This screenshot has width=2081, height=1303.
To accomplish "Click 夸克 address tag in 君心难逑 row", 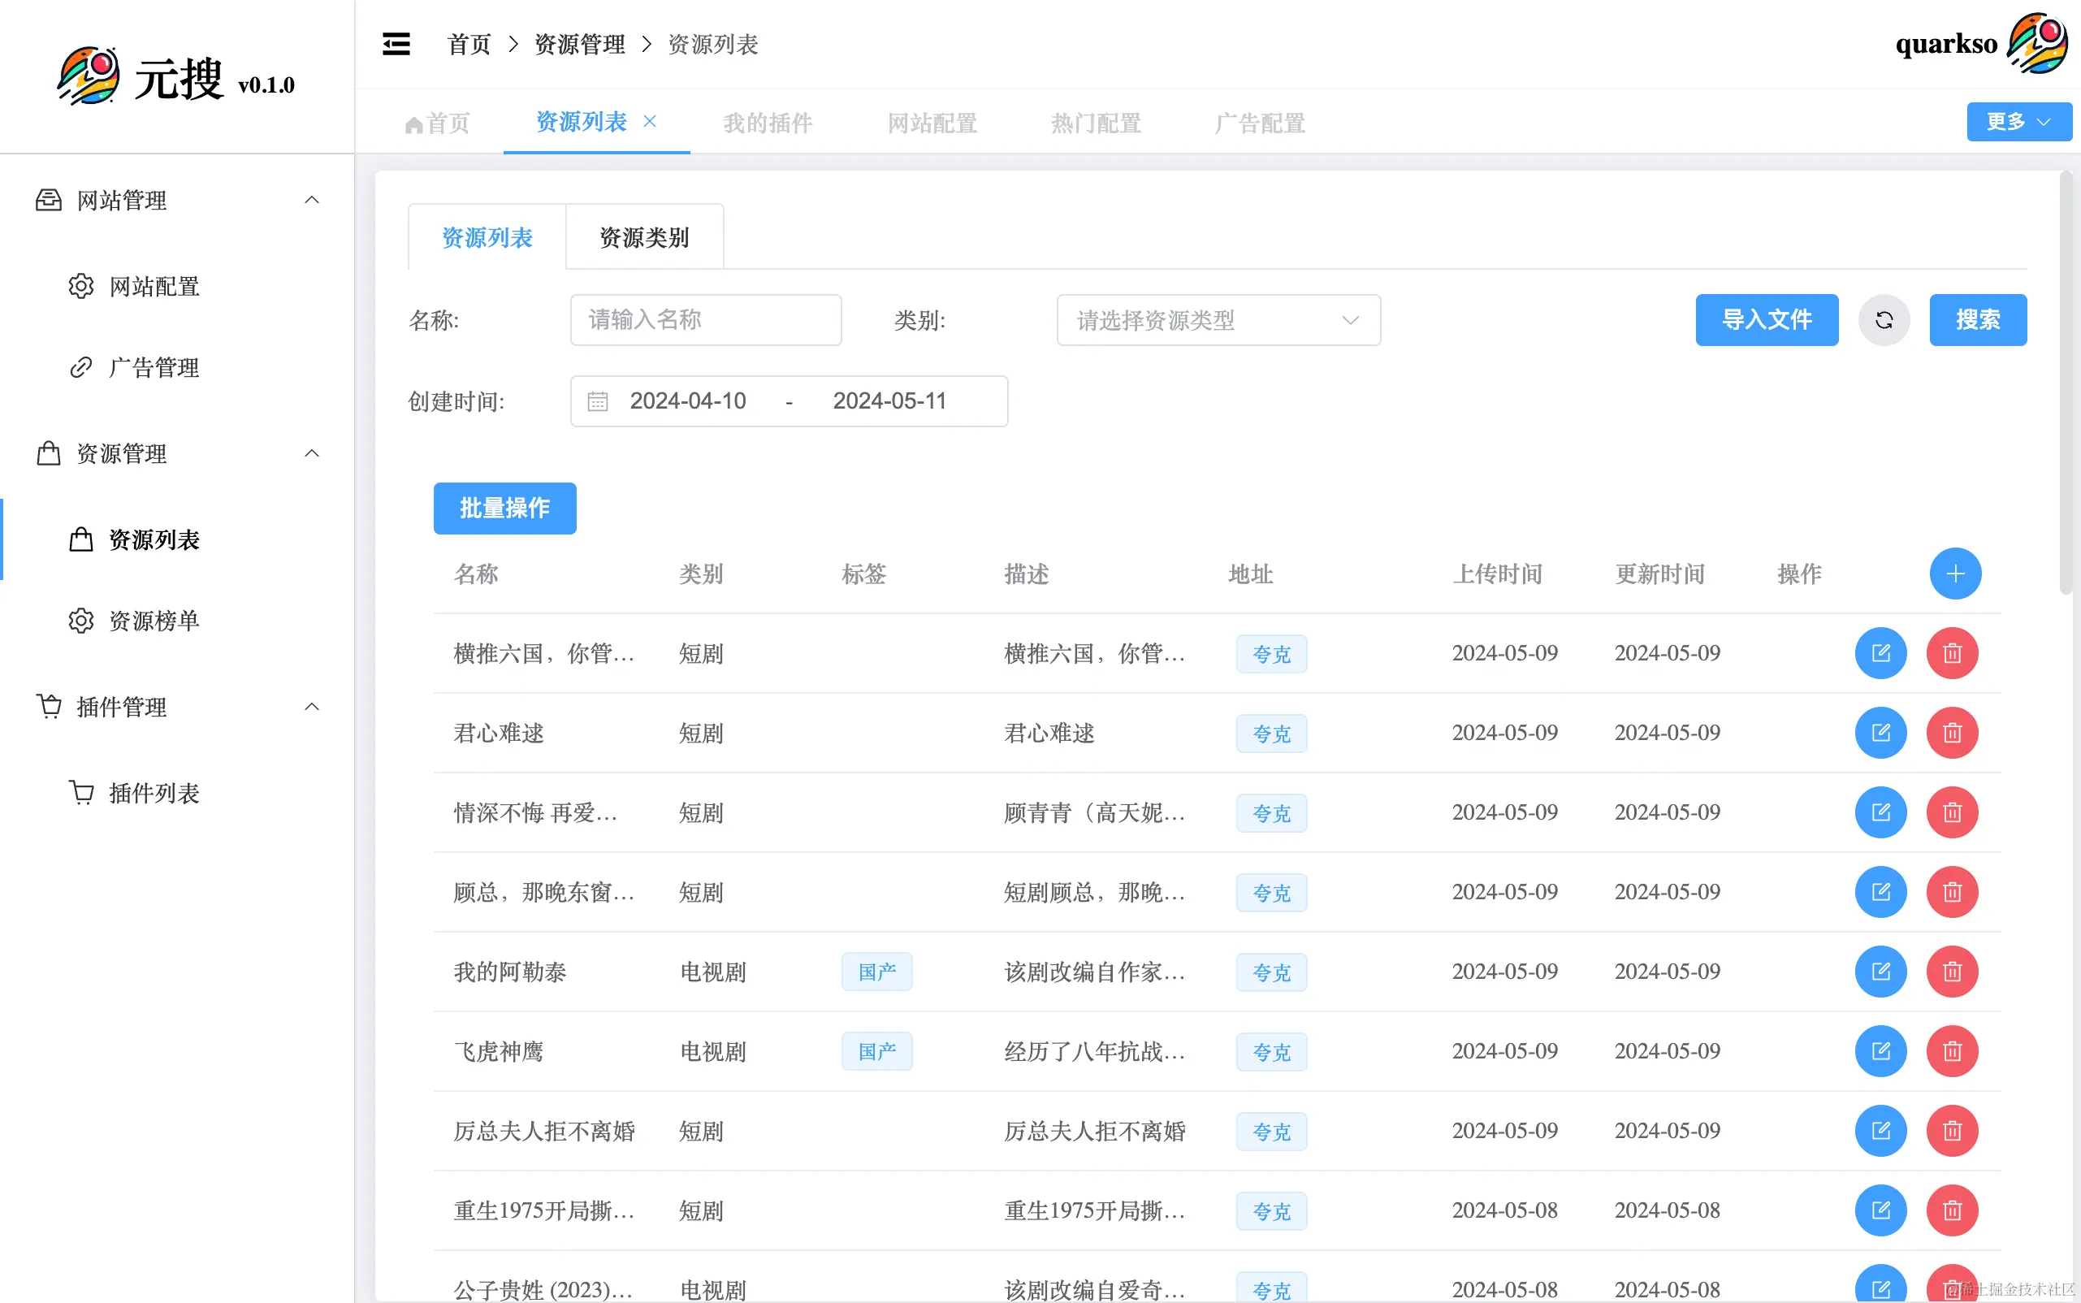I will pyautogui.click(x=1271, y=734).
